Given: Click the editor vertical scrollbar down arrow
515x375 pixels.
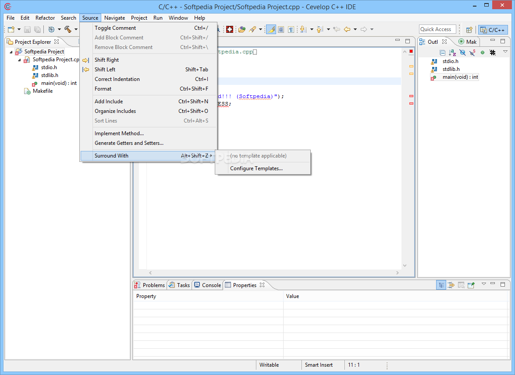Looking at the screenshot, I should (x=405, y=266).
